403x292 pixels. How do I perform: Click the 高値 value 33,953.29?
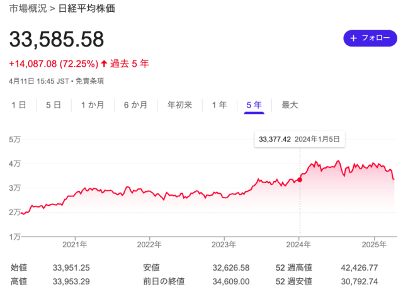tap(71, 281)
